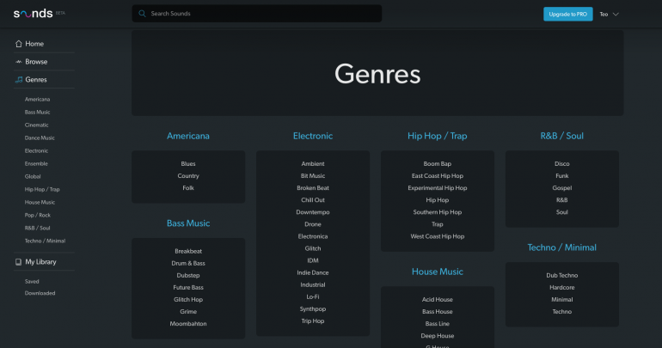The image size is (662, 348).
Task: Choose the Country genre
Action: [x=188, y=176]
